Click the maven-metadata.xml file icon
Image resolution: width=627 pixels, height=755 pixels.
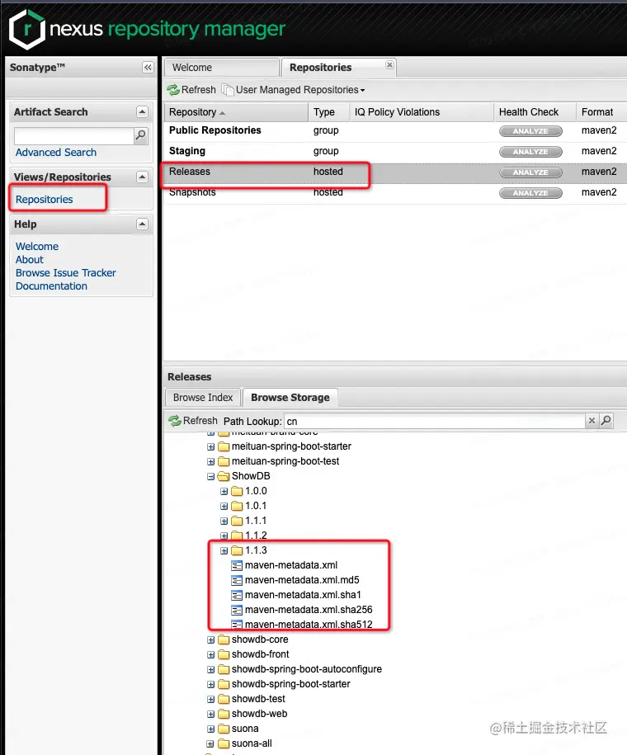click(x=237, y=565)
